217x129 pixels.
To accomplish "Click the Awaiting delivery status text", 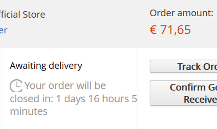I will 46,66.
